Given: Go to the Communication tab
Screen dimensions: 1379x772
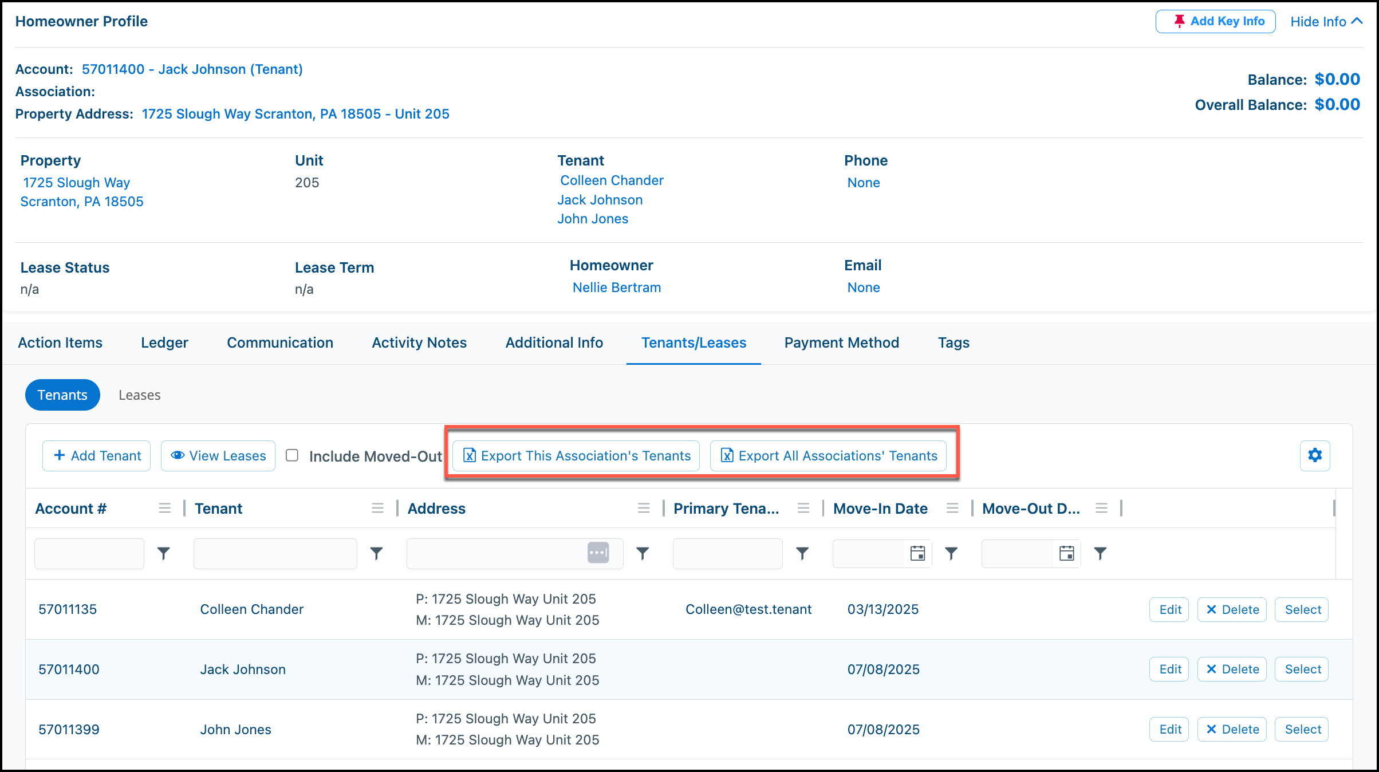Looking at the screenshot, I should pos(280,342).
